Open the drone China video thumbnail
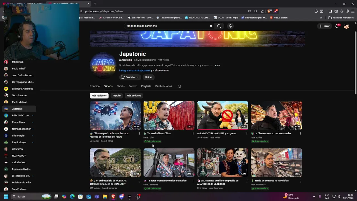Image resolution: width=357 pixels, height=201 pixels. click(115, 116)
